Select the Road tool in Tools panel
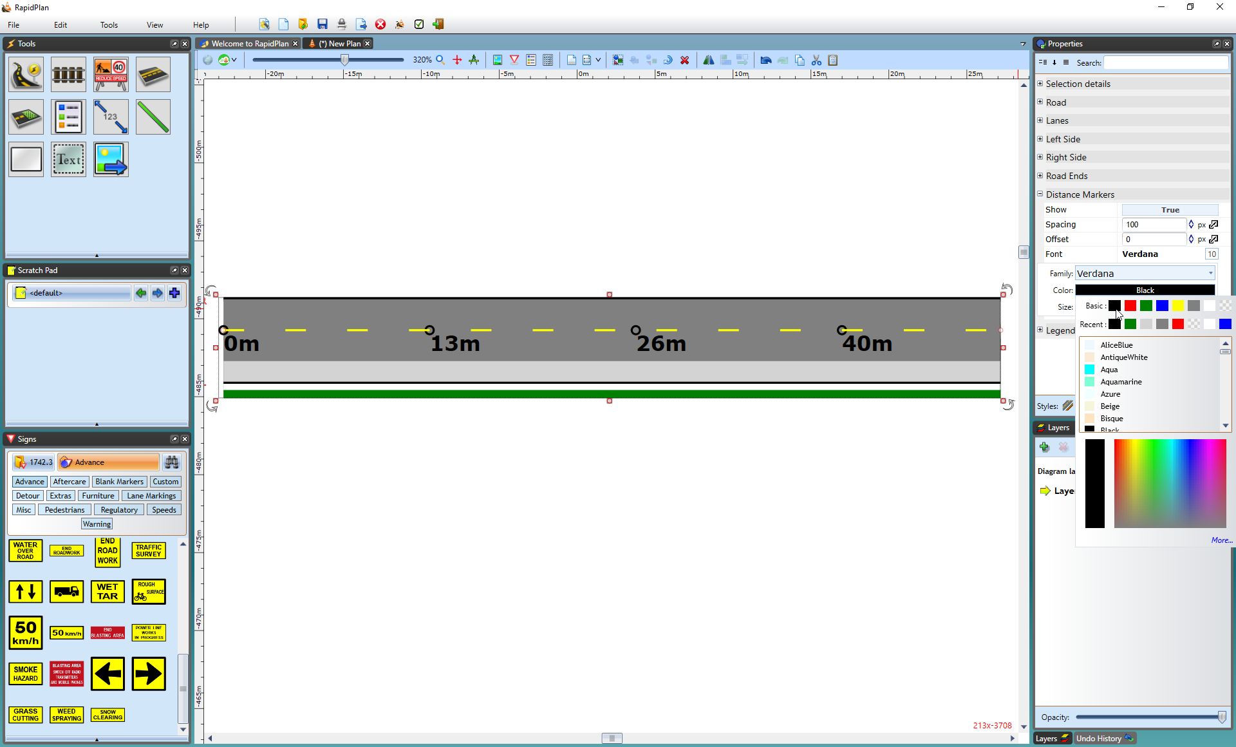The width and height of the screenshot is (1236, 747). 26,74
